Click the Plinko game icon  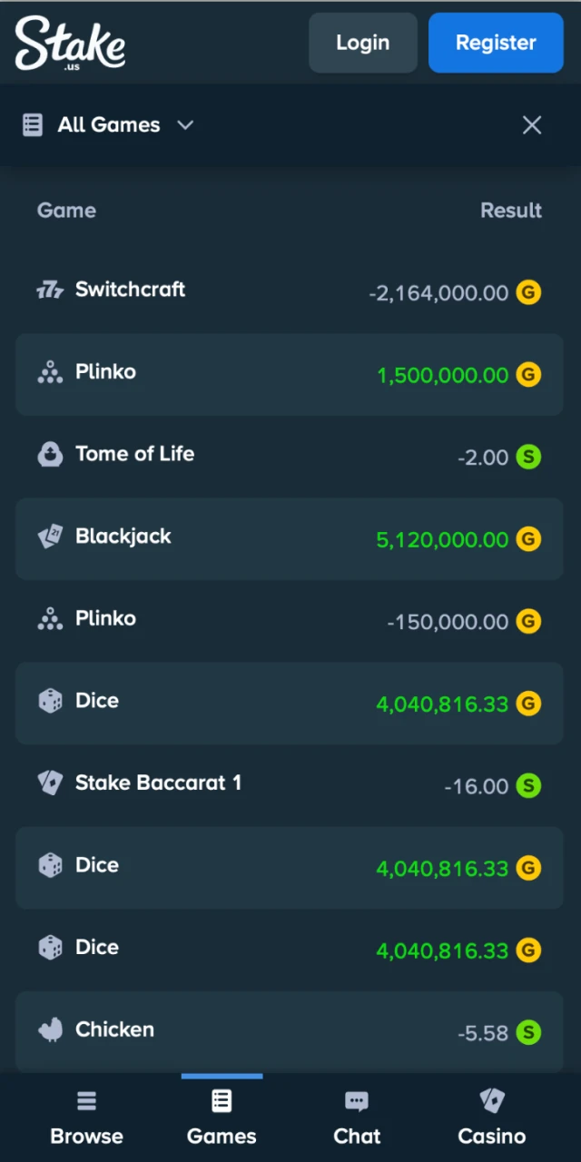tap(50, 371)
